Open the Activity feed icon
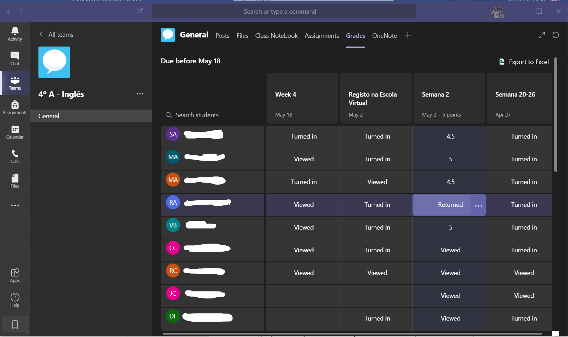Image resolution: width=568 pixels, height=337 pixels. (x=15, y=34)
